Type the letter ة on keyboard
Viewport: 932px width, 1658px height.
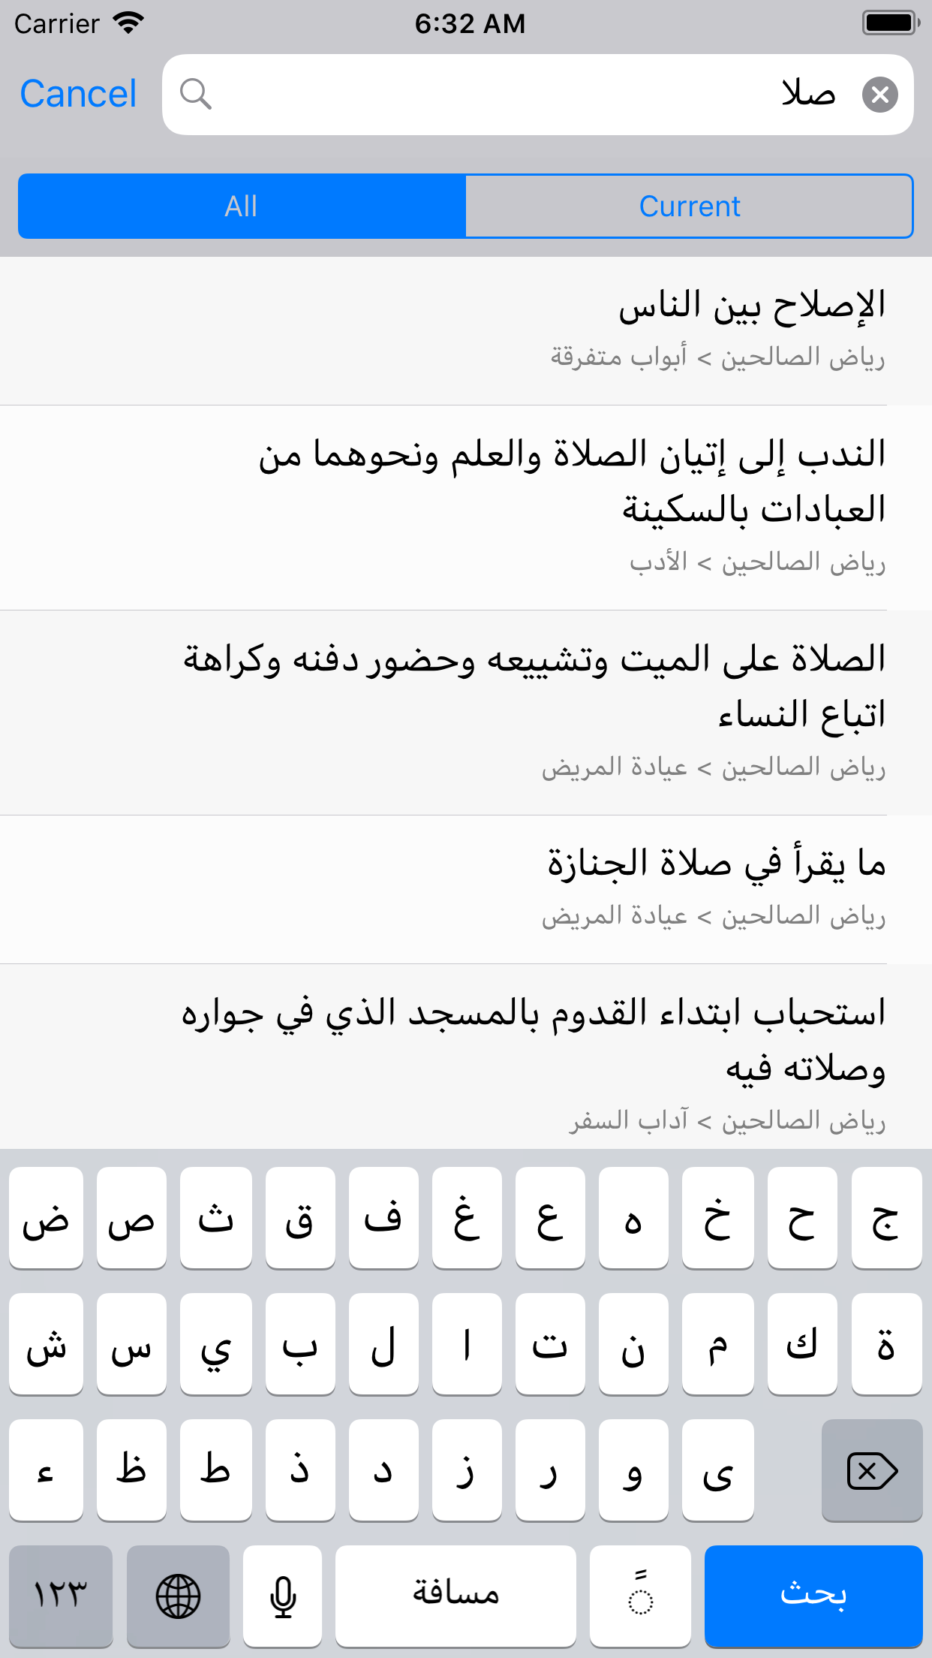click(886, 1344)
